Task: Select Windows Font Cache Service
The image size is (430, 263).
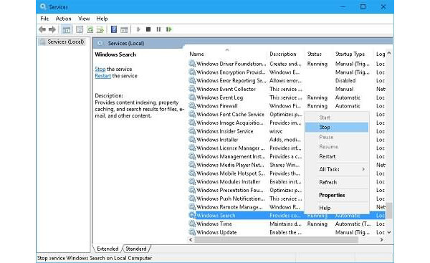Action: pos(230,114)
